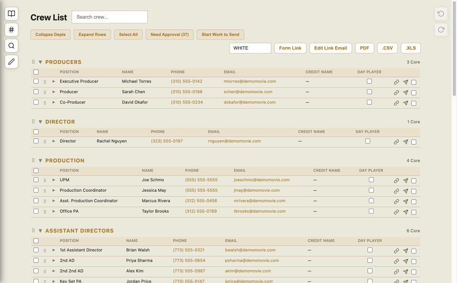Open the magnifier search icon in sidebar
Viewport: 457px width, 283px height.
11,46
